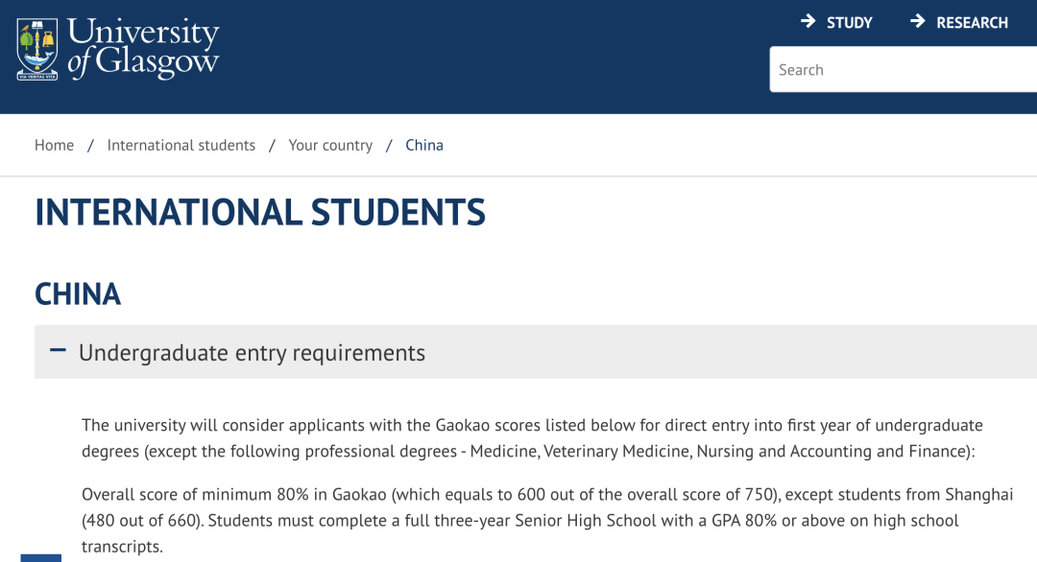Viewport: 1037px width, 562px height.
Task: Toggle the Undergraduate entry requirements accordion header
Action: pos(536,352)
